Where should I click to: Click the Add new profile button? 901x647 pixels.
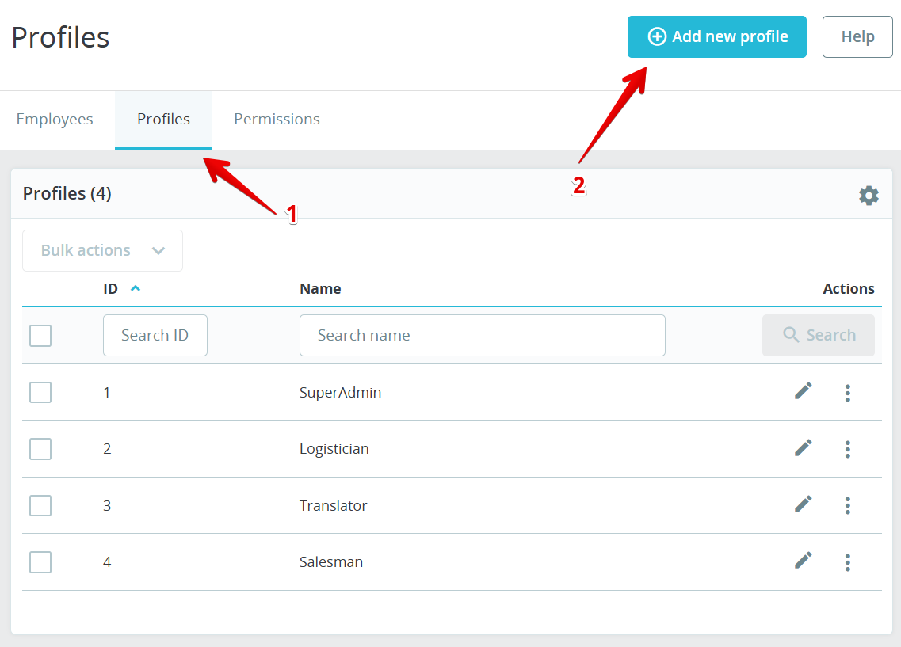pos(716,37)
